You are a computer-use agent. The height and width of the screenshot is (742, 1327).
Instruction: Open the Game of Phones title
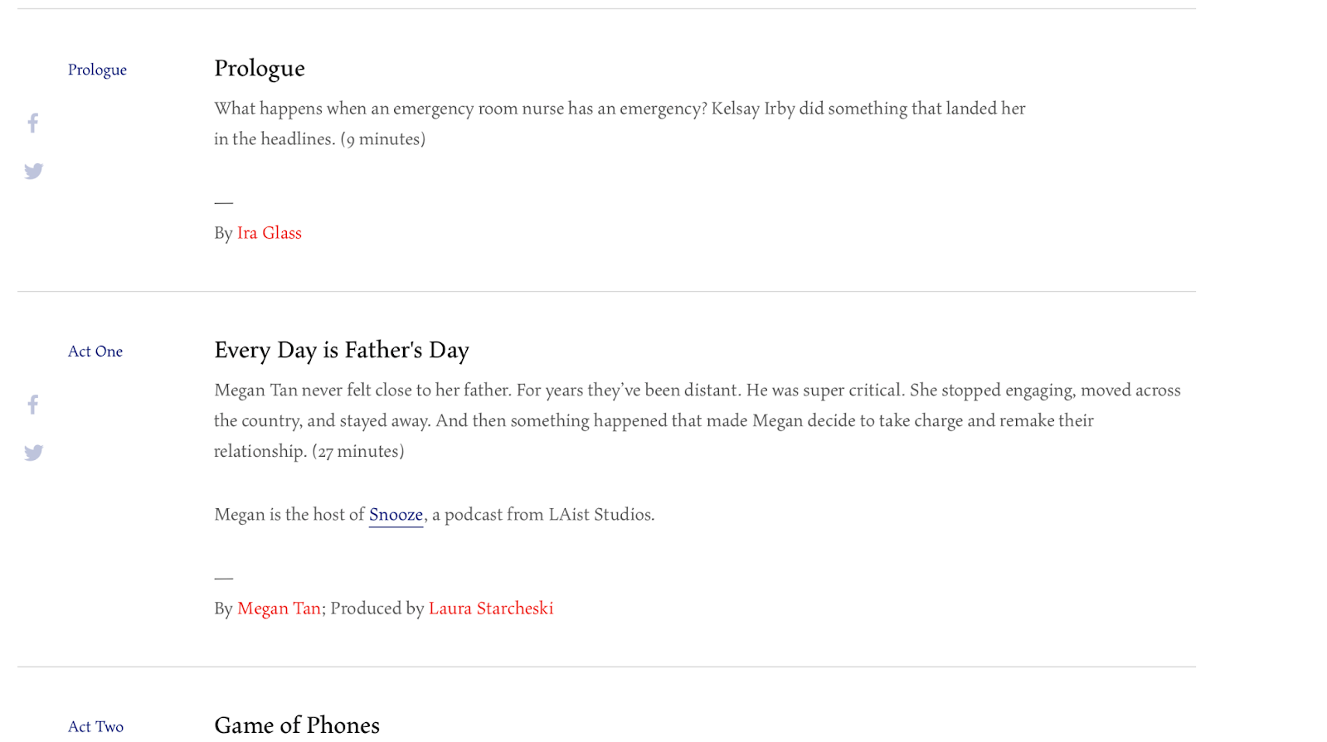(297, 725)
